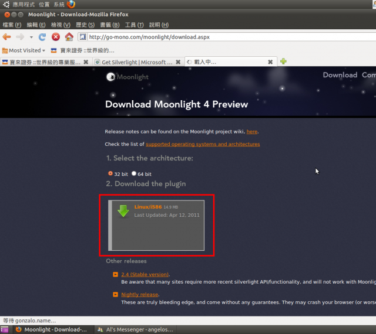Open the 書籤 (B) menu
This screenshot has height=334, width=376.
(x=110, y=25)
